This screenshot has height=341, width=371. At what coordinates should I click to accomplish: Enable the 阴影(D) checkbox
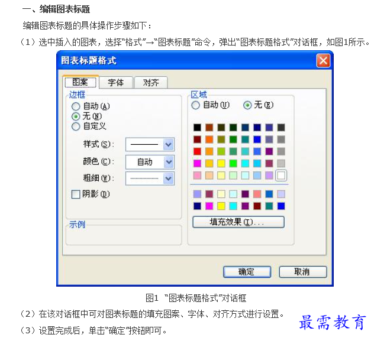76,194
